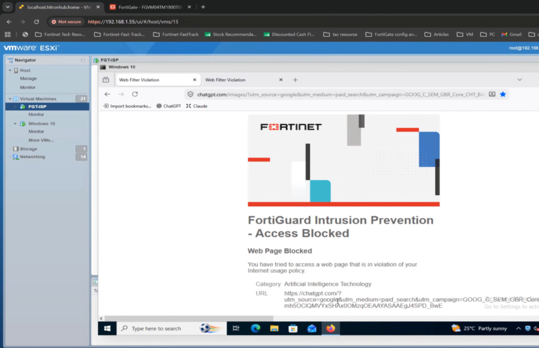Open FortiGate config an... bookmark folder

coord(391,34)
